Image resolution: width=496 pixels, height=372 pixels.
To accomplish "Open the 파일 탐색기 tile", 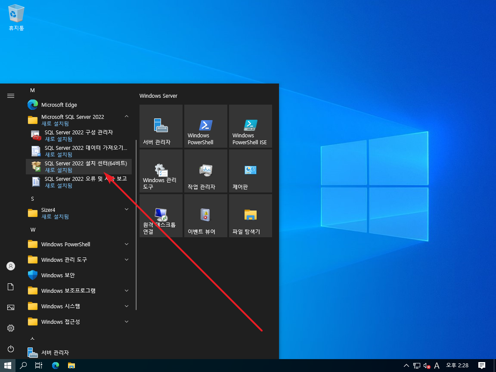I will point(251,216).
